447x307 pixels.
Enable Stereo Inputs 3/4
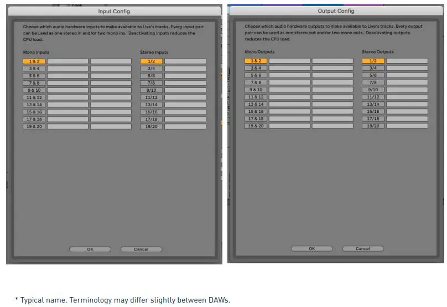(152, 69)
